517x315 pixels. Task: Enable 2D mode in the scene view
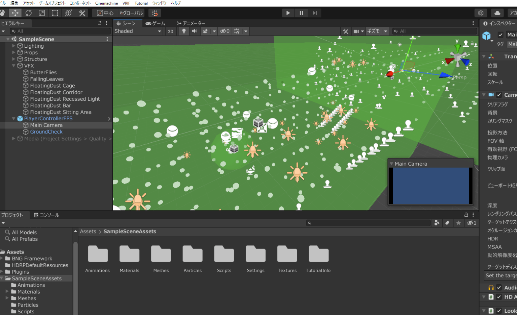point(171,31)
